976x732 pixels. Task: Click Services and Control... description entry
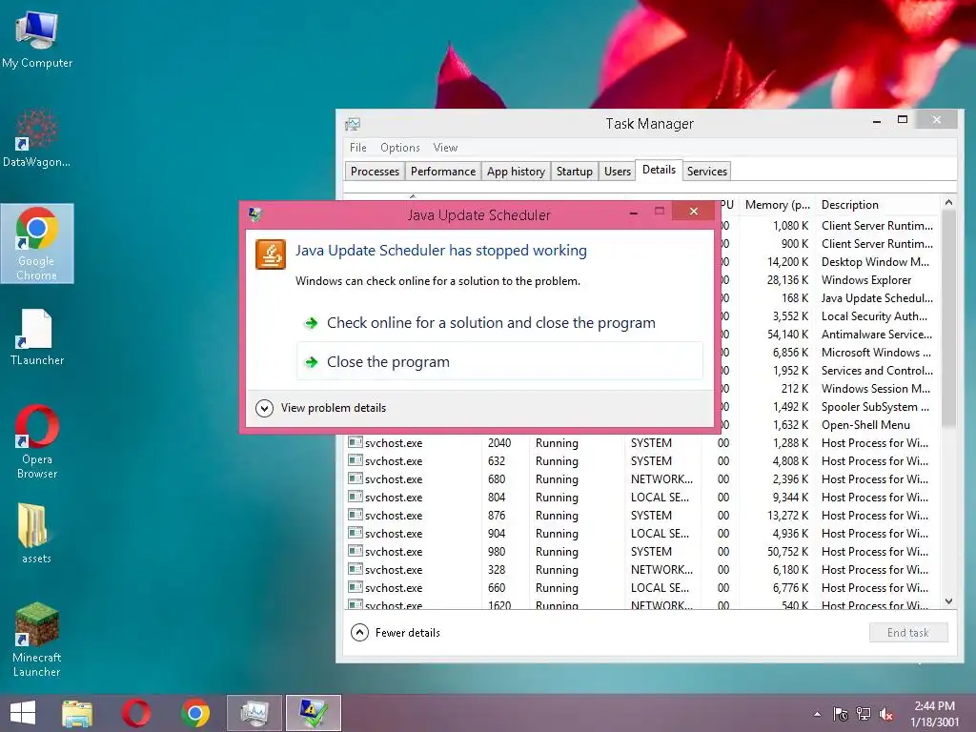tap(877, 371)
